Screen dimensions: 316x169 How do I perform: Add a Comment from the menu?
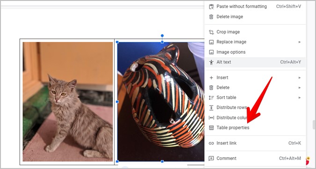coord(255,158)
